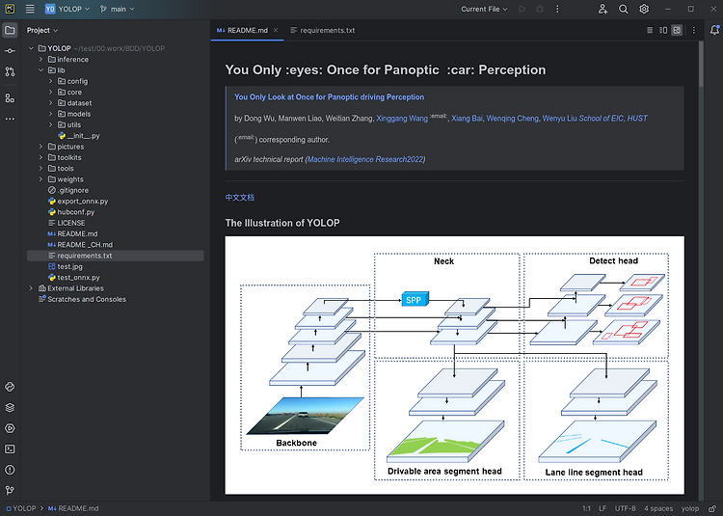Change line separator LF in status bar
This screenshot has width=723, height=516.
(x=602, y=508)
